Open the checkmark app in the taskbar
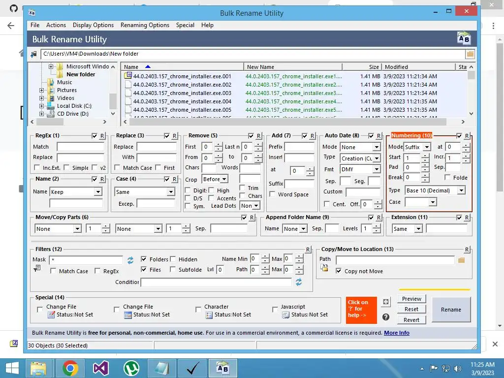The width and height of the screenshot is (504, 378). point(192,368)
